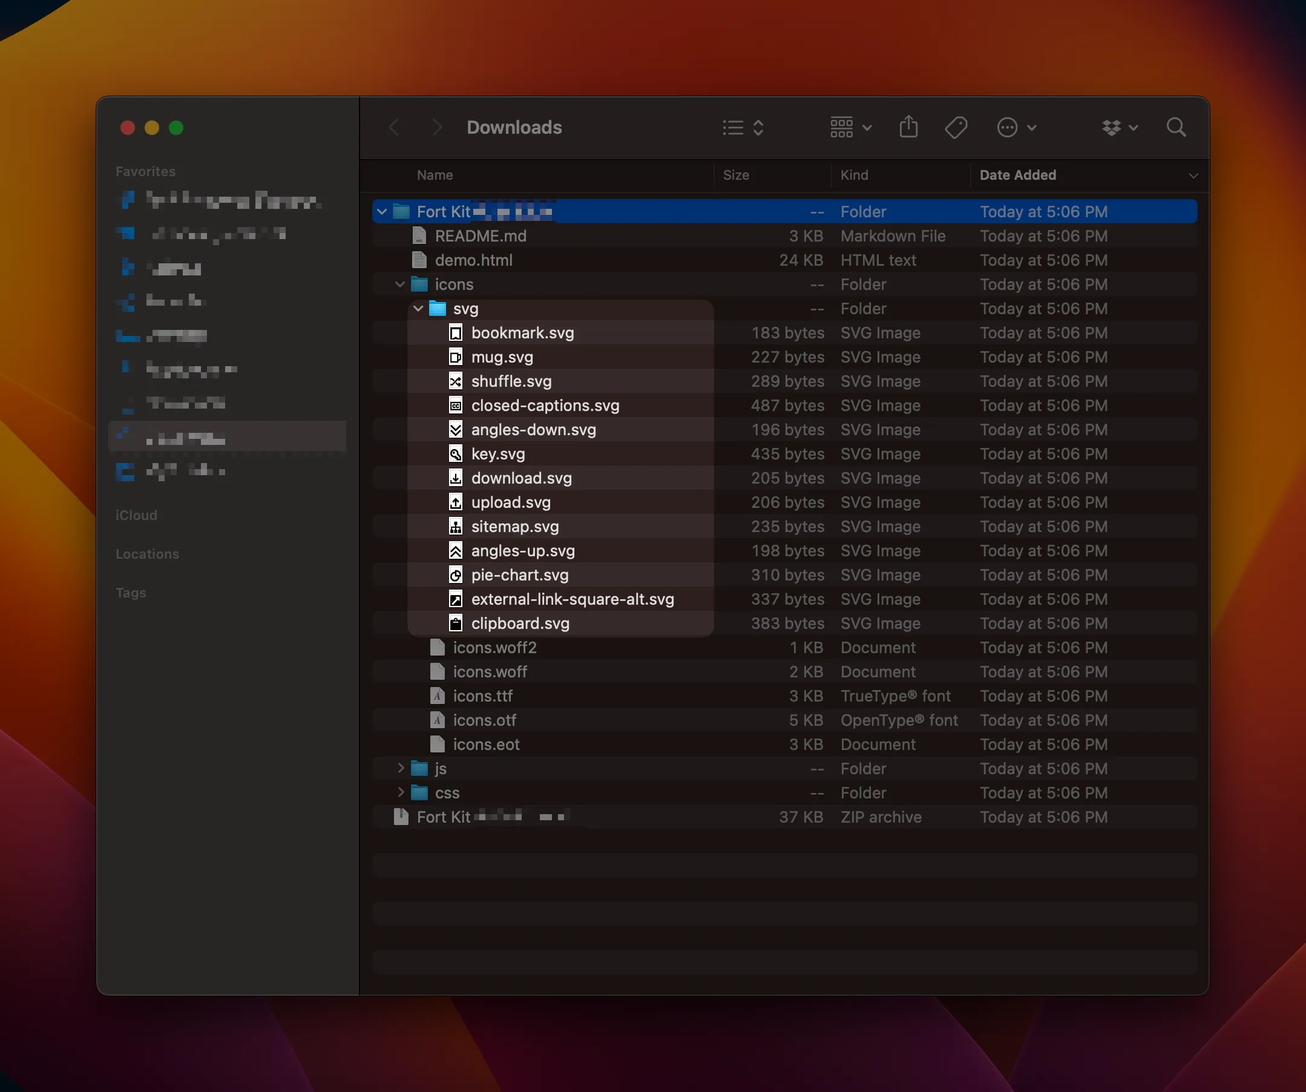Expand the css folder

[x=400, y=792]
